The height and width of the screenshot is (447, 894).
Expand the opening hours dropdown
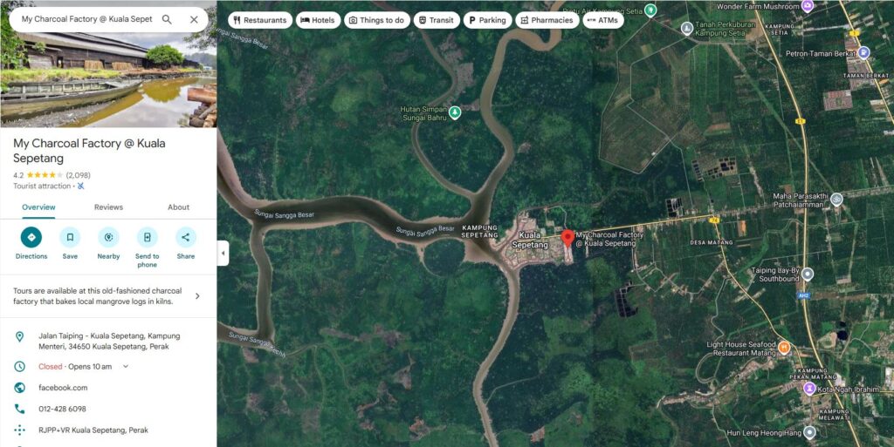pyautogui.click(x=126, y=367)
